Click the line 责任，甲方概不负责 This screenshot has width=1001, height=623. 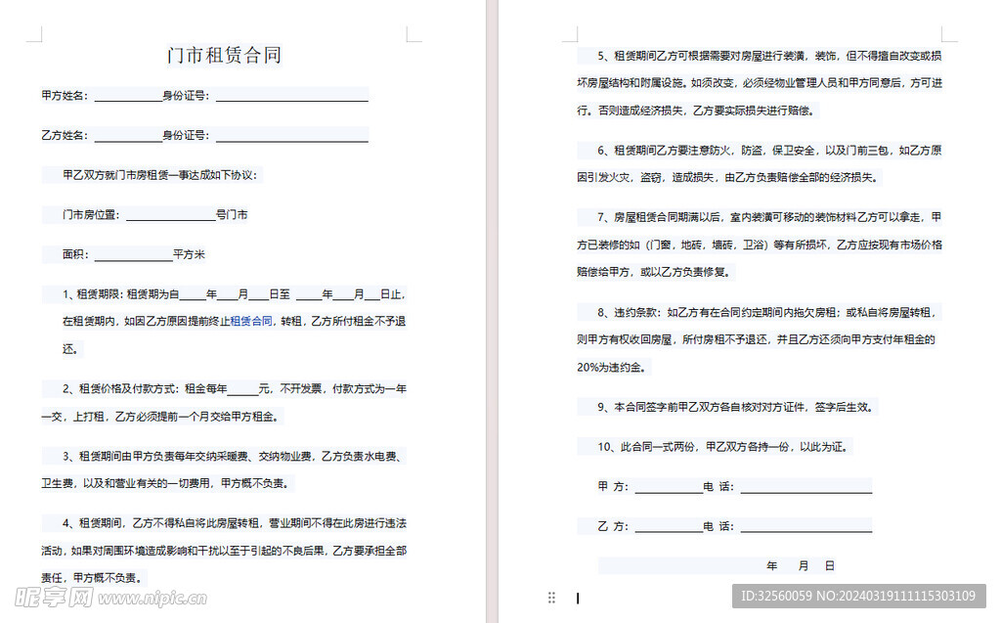click(92, 578)
